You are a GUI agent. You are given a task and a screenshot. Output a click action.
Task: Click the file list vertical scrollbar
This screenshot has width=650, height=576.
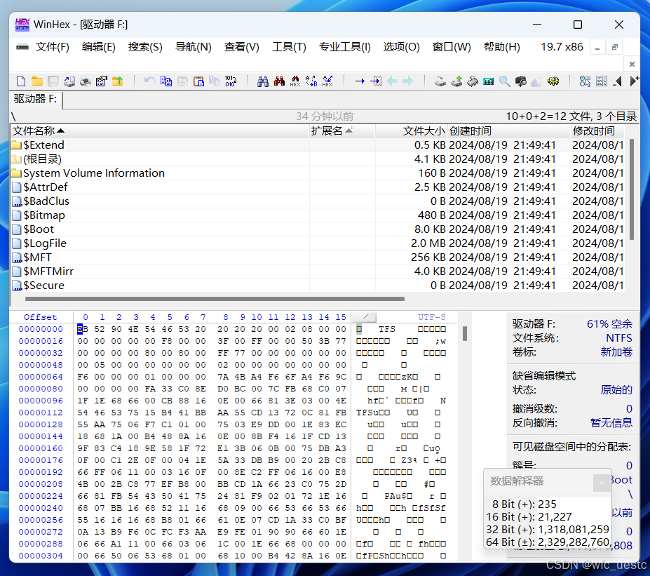point(631,189)
